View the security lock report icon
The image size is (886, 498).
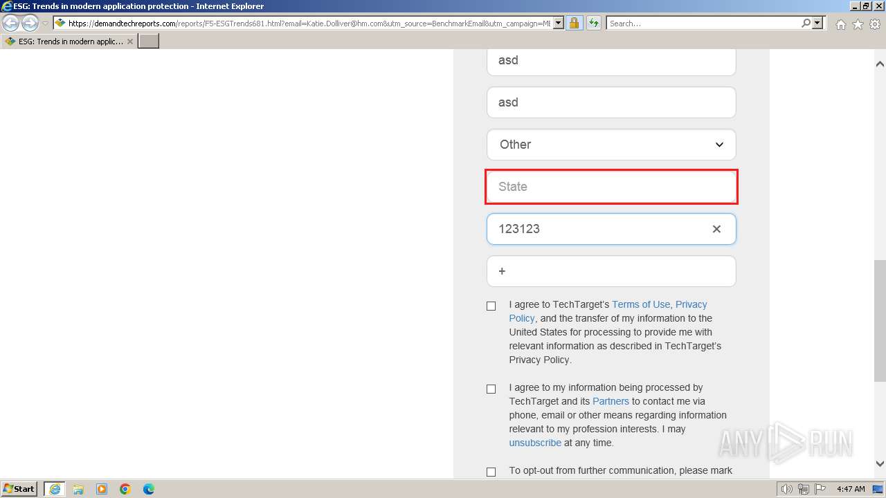coord(574,24)
